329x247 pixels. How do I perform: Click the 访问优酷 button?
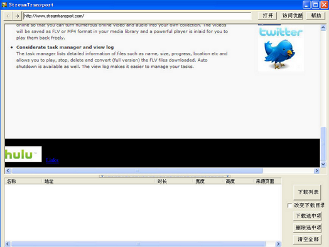click(292, 16)
